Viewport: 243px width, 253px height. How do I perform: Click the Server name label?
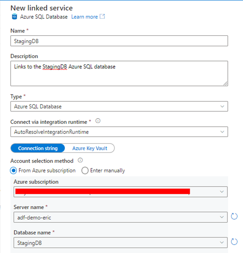pyautogui.click(x=29, y=207)
